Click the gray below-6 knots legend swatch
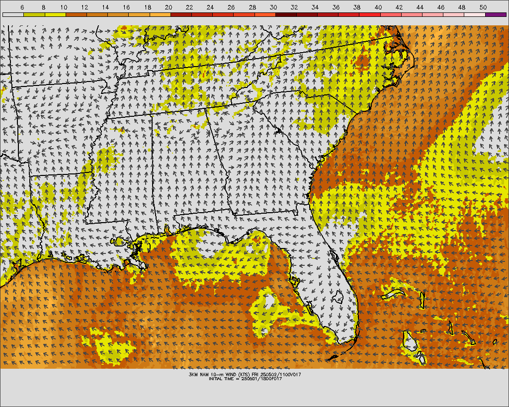The width and height of the screenshot is (509, 407). pos(13,14)
